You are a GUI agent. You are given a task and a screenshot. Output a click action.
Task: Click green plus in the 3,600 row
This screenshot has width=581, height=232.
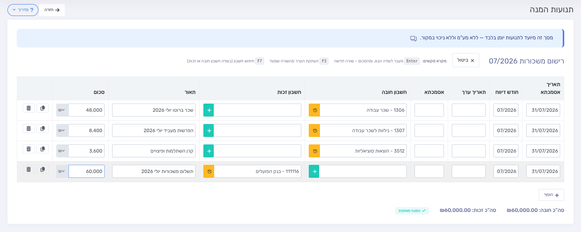coord(209,151)
